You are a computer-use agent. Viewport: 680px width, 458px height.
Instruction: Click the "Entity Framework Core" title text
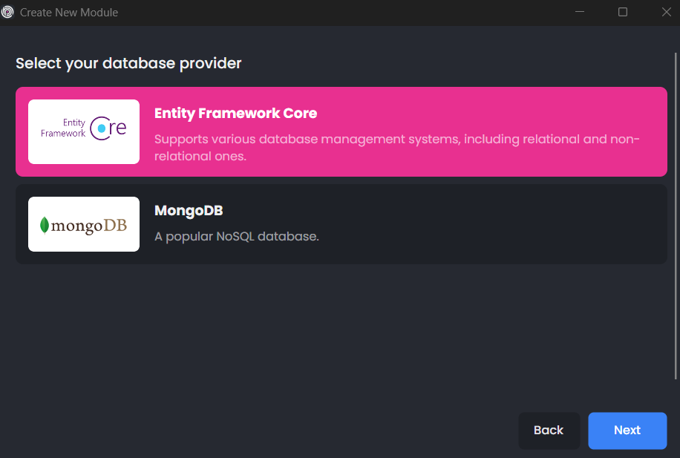235,114
